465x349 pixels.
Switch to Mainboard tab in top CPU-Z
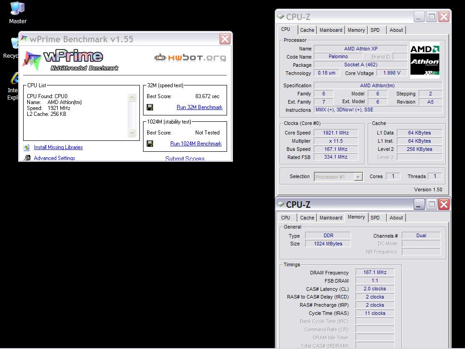(331, 30)
